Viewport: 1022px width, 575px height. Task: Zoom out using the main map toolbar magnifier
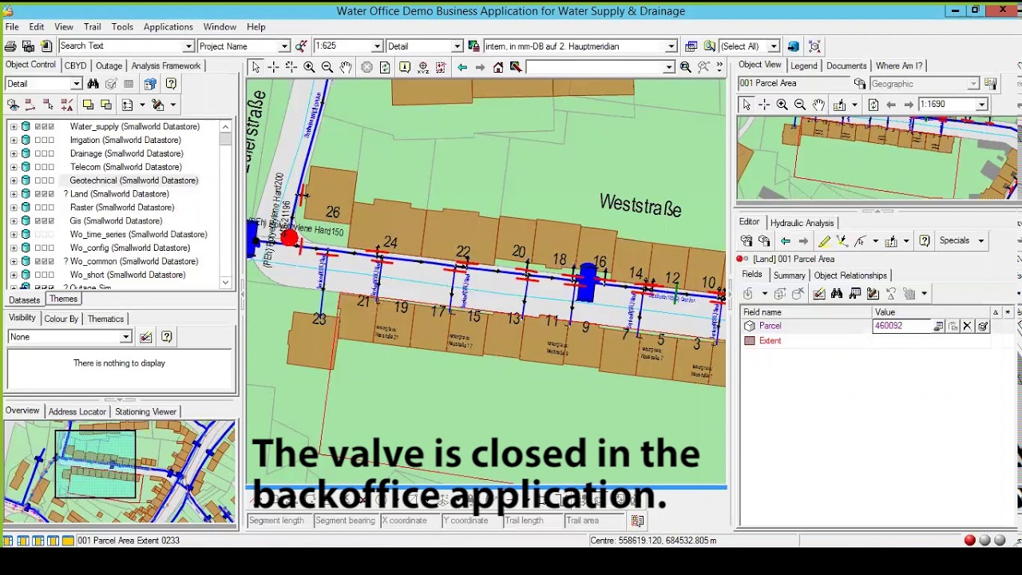pyautogui.click(x=327, y=67)
